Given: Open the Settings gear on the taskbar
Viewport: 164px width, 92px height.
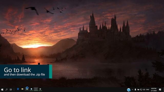Looking at the screenshot, I should 40,89.
